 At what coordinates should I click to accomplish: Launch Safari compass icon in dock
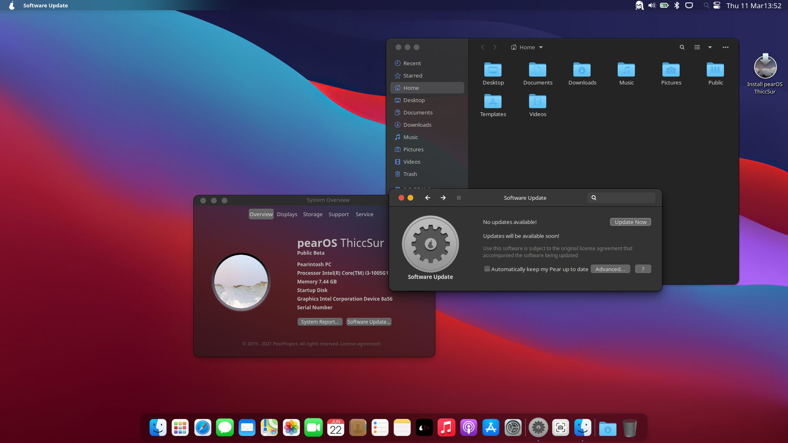(203, 428)
